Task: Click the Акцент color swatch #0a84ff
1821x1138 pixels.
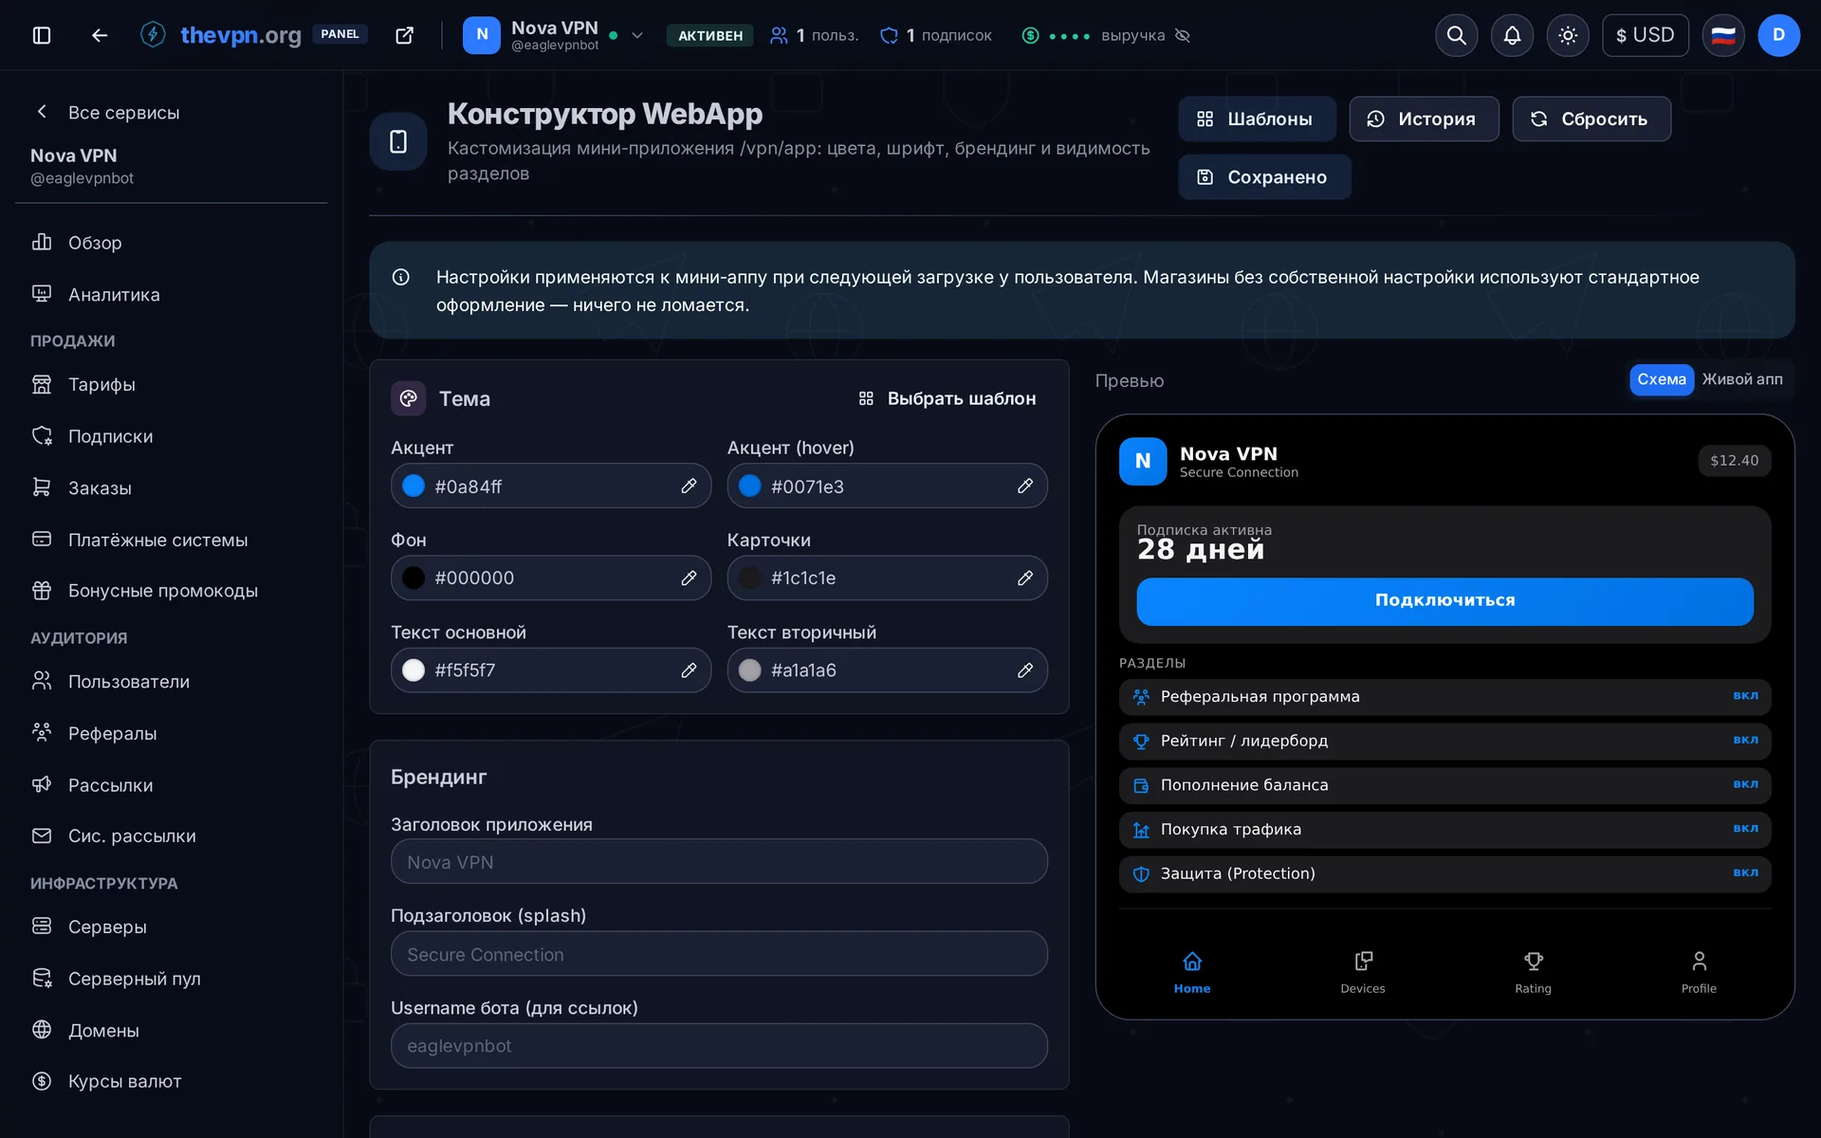Action: point(414,486)
